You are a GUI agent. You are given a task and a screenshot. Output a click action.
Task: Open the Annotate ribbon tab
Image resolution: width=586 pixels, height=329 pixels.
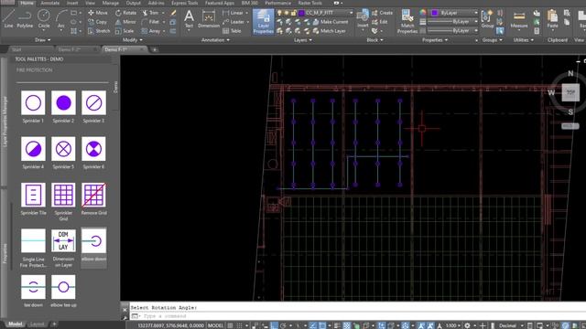click(49, 3)
